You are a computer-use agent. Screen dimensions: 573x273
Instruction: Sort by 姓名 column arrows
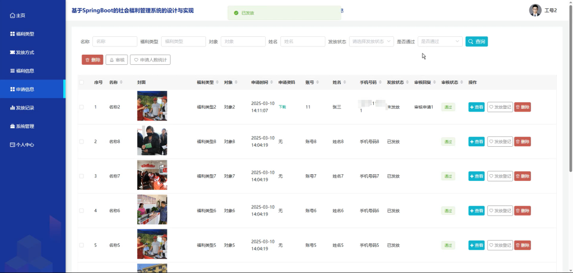point(345,83)
